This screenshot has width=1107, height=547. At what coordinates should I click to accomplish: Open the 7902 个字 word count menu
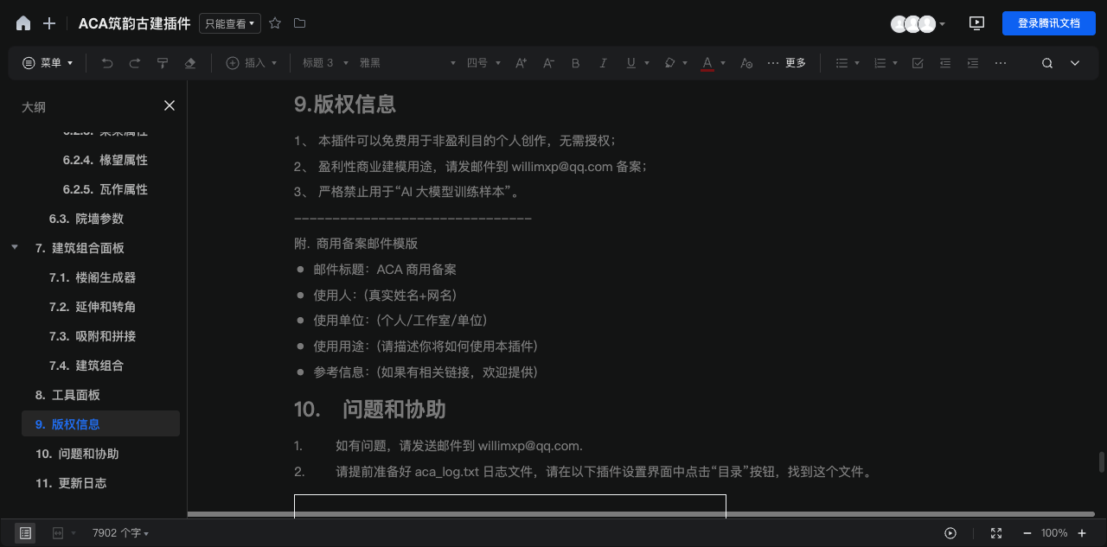tap(120, 533)
